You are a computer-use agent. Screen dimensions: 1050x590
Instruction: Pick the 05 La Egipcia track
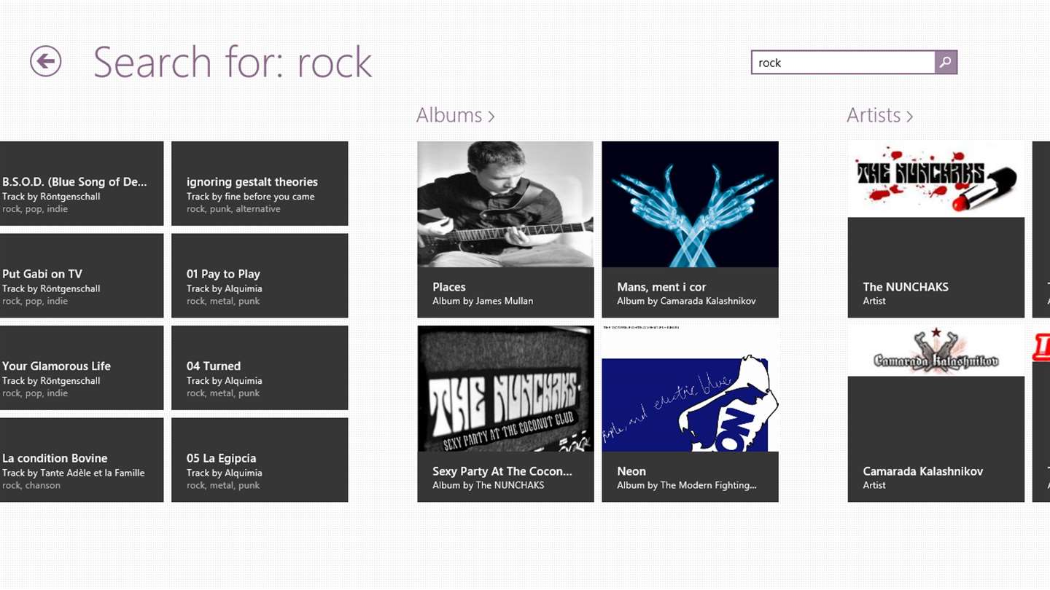click(260, 460)
